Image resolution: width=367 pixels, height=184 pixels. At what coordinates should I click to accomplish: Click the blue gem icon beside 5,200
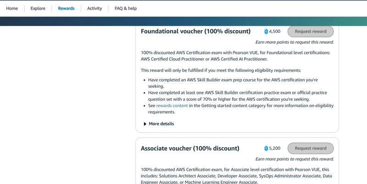pyautogui.click(x=266, y=148)
